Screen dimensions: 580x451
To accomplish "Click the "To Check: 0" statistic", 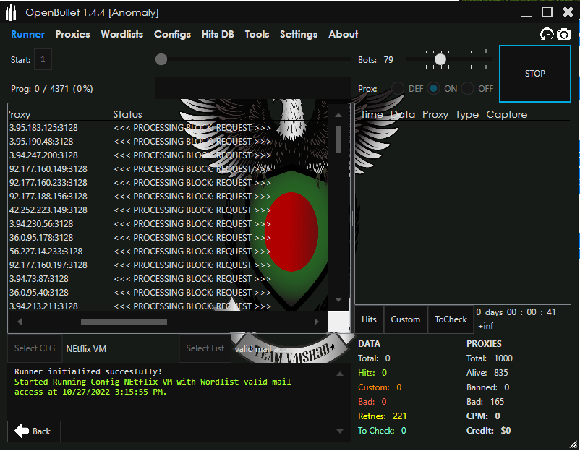I will click(x=382, y=431).
